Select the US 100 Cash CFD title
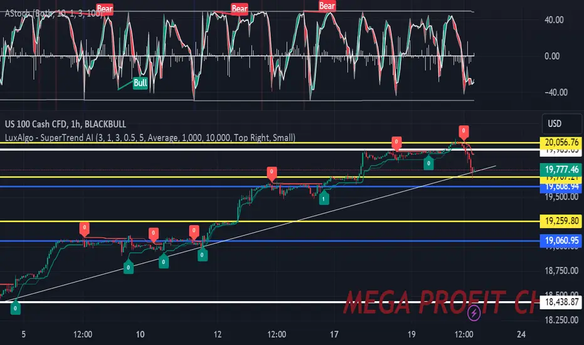The image size is (584, 345). [x=65, y=124]
